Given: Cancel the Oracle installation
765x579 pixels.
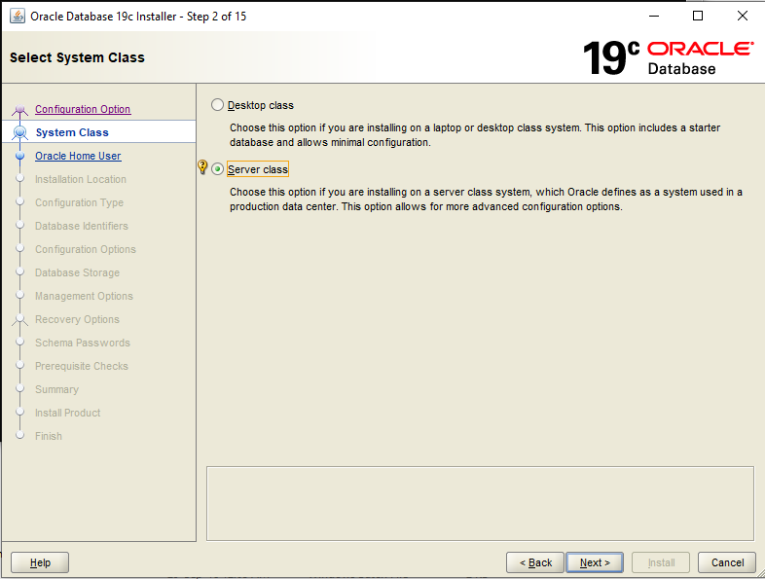Looking at the screenshot, I should pyautogui.click(x=727, y=562).
